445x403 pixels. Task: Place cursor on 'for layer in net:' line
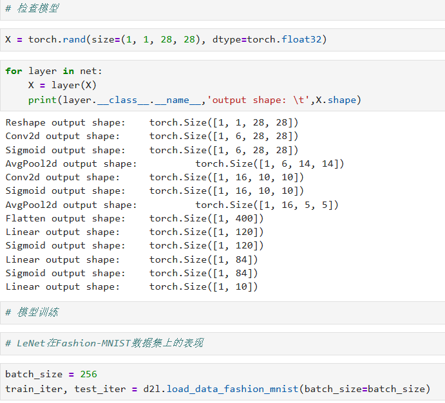[x=53, y=71]
